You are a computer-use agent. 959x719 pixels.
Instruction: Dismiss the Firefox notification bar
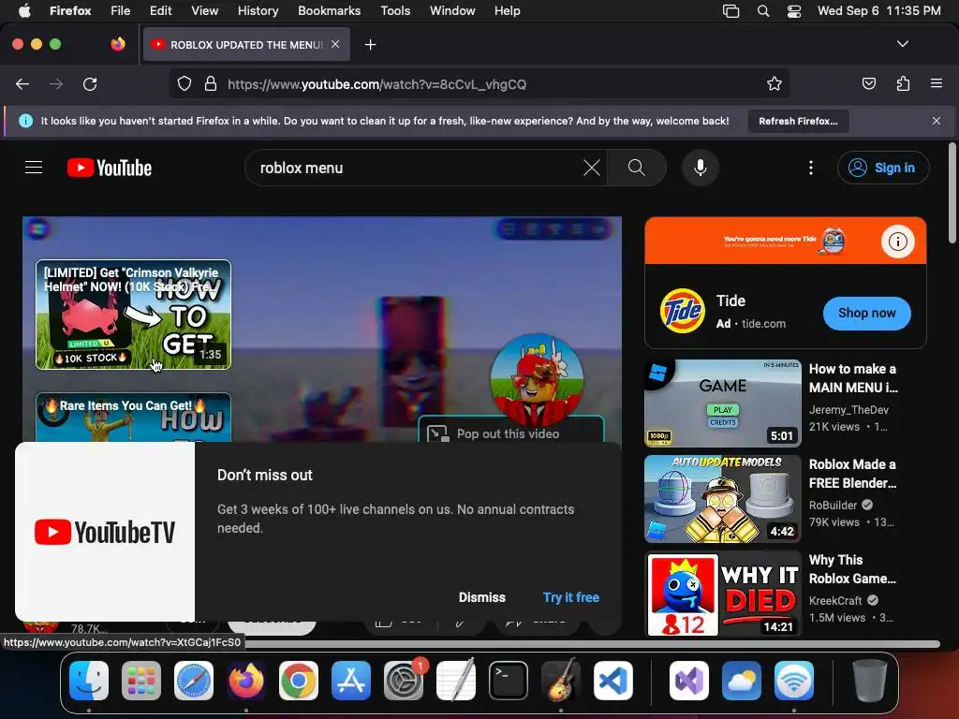(937, 121)
